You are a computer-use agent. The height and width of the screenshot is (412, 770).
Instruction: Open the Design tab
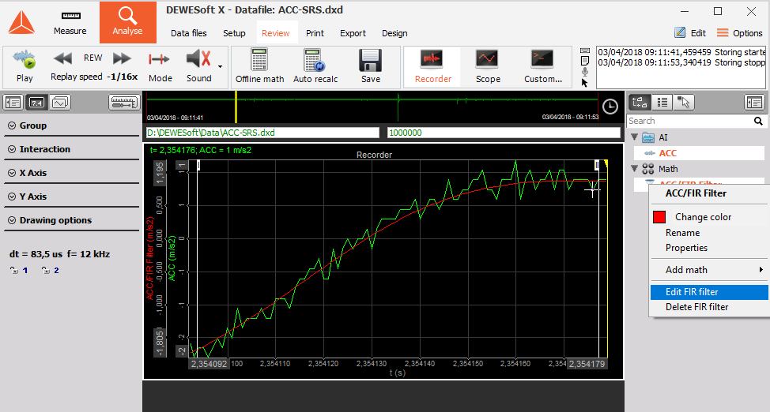click(x=394, y=33)
